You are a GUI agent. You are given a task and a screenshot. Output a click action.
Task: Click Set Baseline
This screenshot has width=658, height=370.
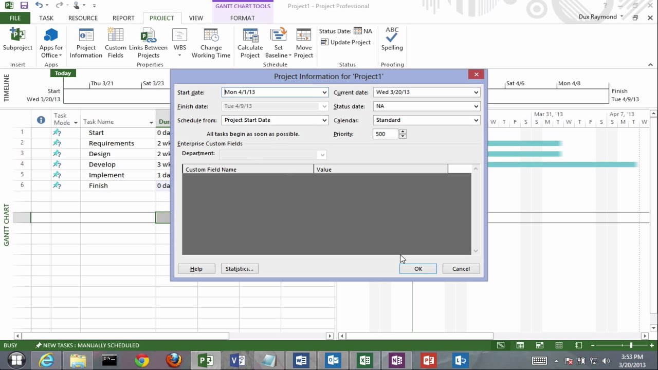tap(278, 43)
